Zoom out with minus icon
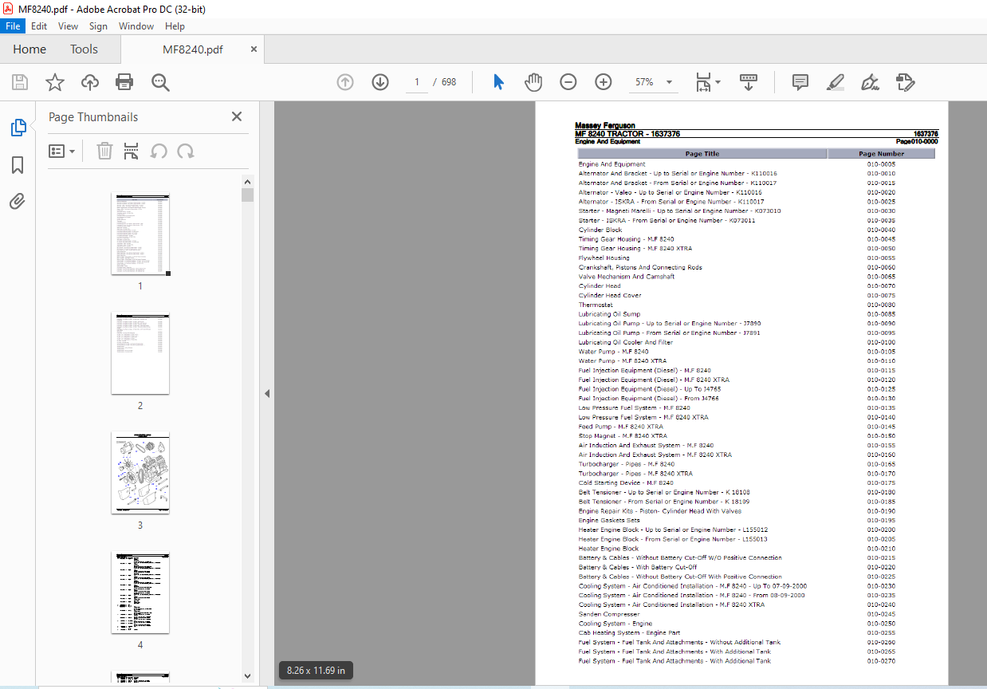 (568, 82)
